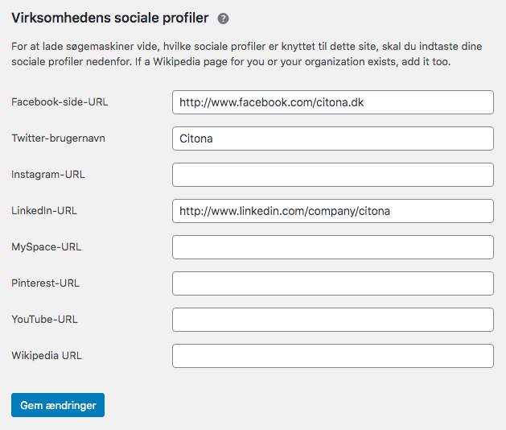Click the LinkedIn-URL input box
Image resolution: width=506 pixels, height=430 pixels.
pyautogui.click(x=332, y=211)
